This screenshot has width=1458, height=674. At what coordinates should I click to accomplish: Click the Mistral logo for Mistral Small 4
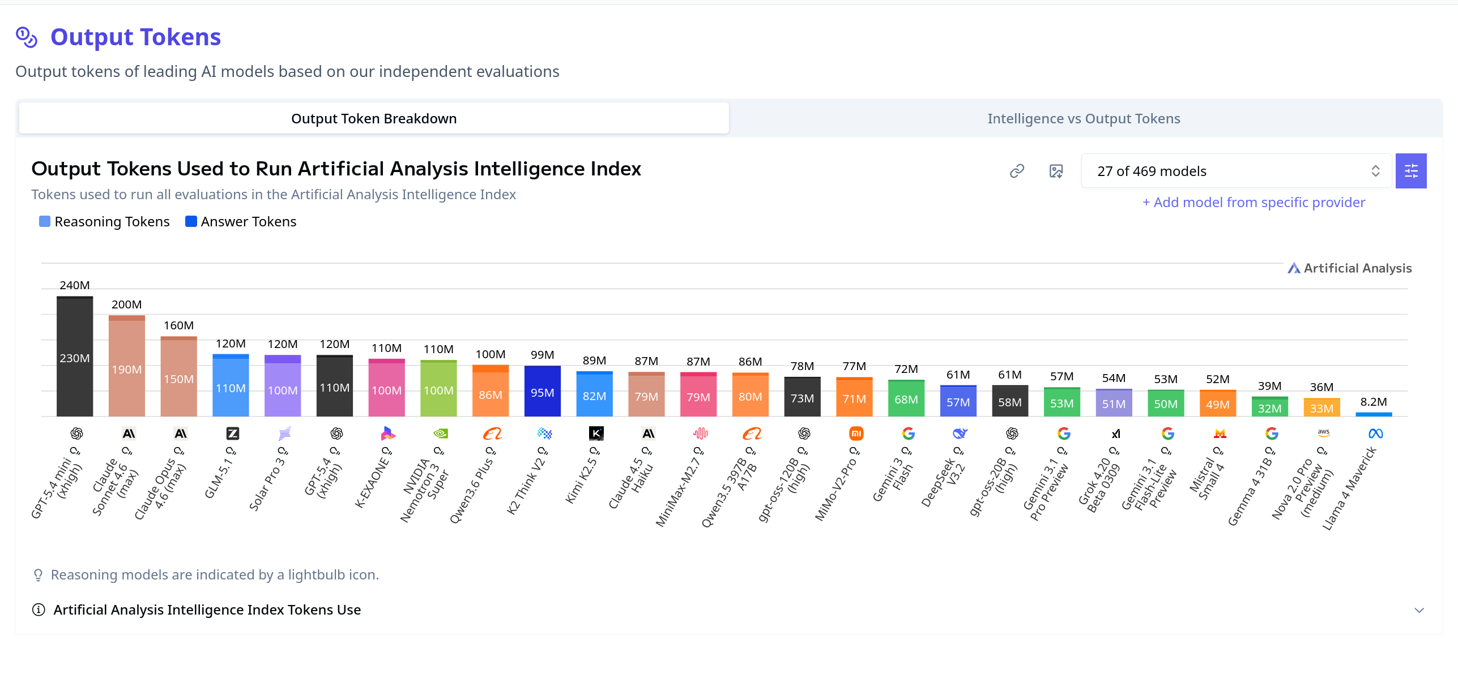click(x=1220, y=433)
